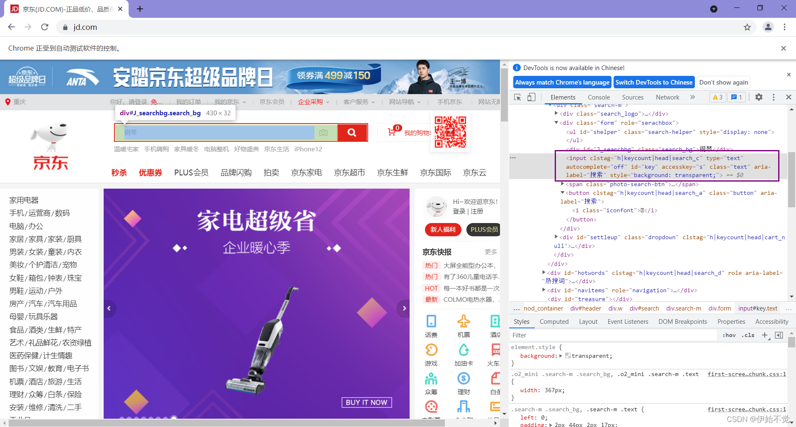The width and height of the screenshot is (796, 427).
Task: Add new style rule plus icon
Action: (765, 335)
